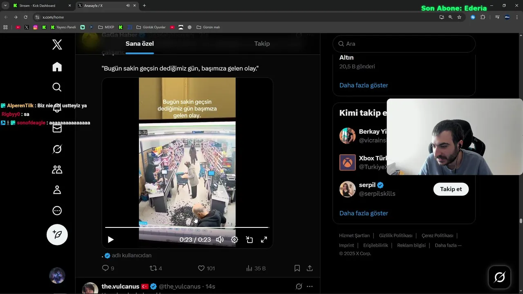Viewport: 523px width, 294px height.
Task: Open Berkay suggested account avatar
Action: point(347,136)
